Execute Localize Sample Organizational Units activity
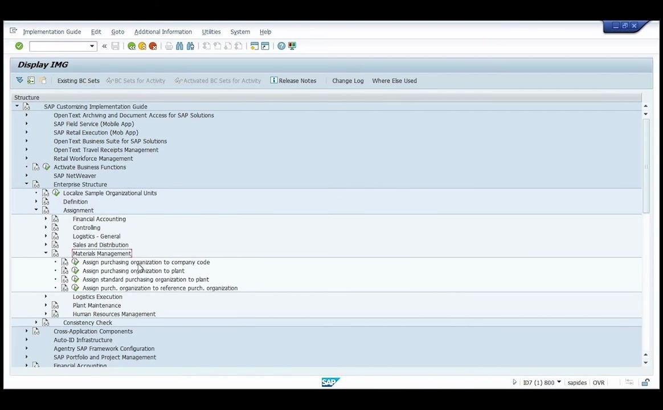 click(x=56, y=192)
